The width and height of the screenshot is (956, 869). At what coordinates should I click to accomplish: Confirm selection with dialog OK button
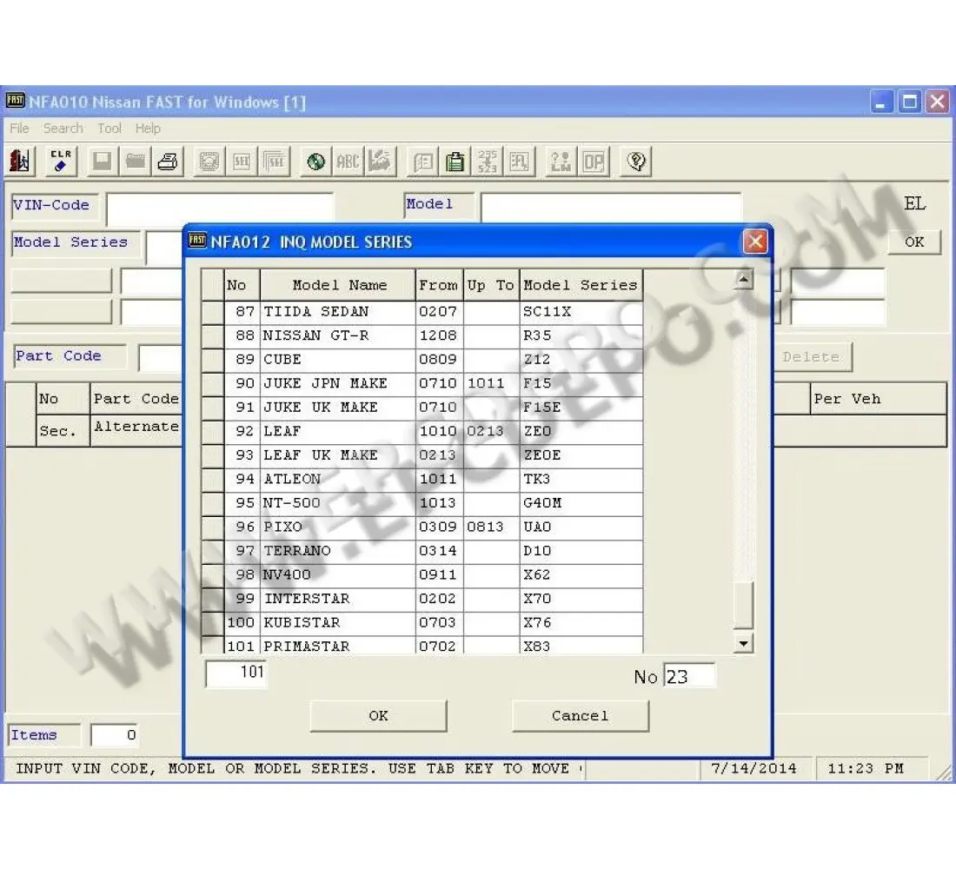(378, 716)
